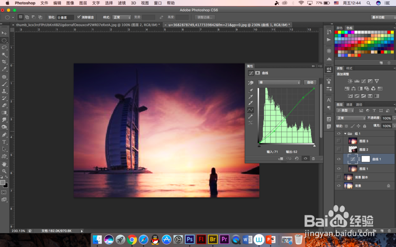Image resolution: width=396 pixels, height=247 pixels.
Task: Open the 滤镜 menu
Action: click(122, 3)
